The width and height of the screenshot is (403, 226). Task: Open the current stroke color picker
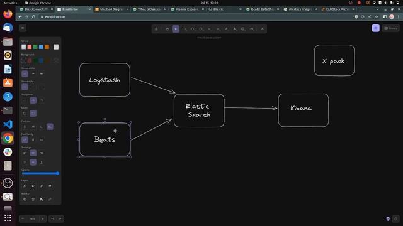(x=56, y=47)
